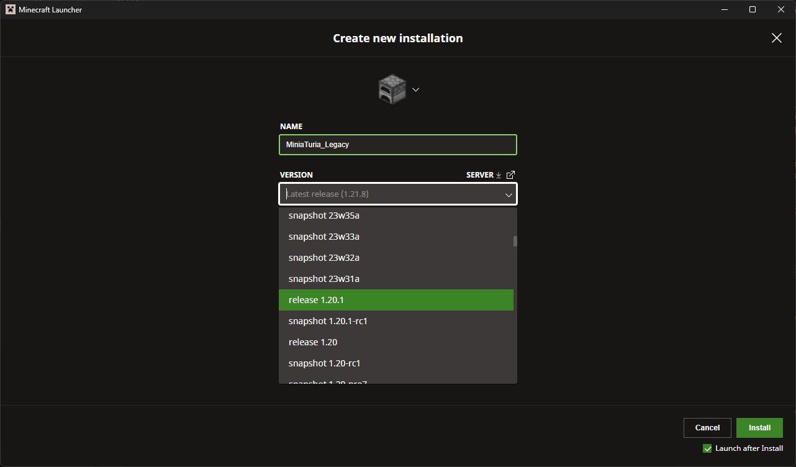Click the green Install button

click(x=759, y=428)
